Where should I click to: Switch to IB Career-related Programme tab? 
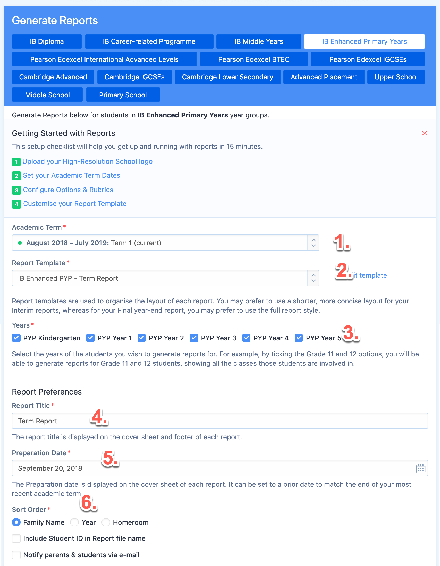[149, 41]
